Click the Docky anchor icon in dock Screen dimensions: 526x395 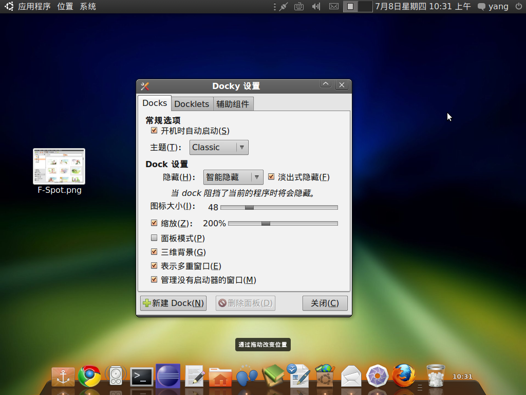tap(63, 377)
